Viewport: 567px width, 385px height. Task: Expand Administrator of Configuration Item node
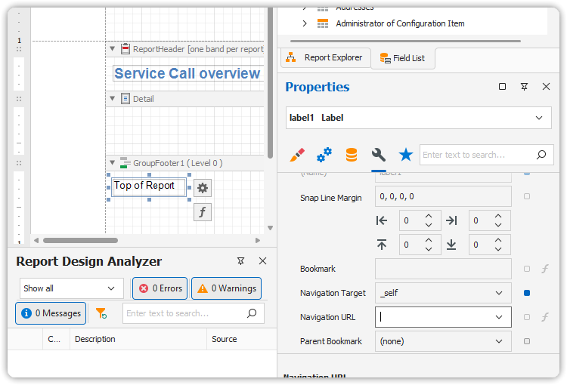305,23
